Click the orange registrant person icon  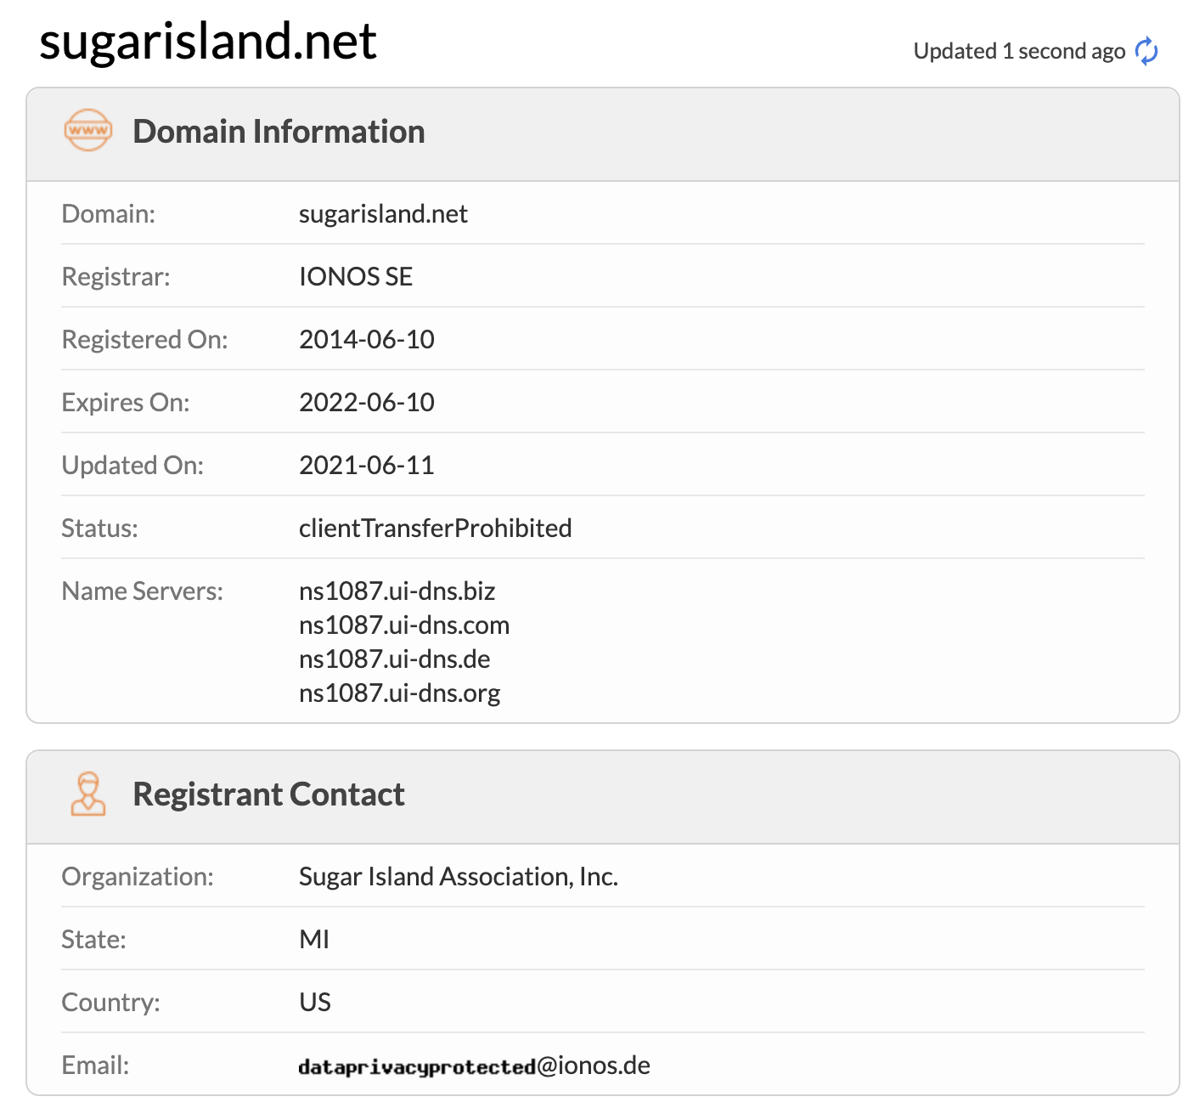(x=87, y=794)
